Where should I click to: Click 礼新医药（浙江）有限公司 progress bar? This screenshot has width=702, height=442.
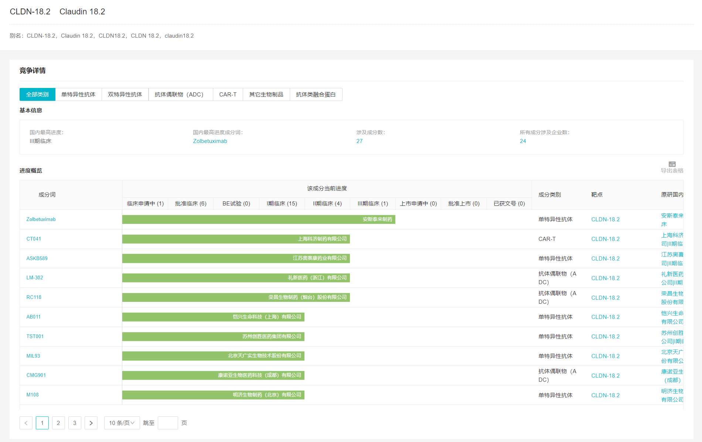tap(236, 278)
